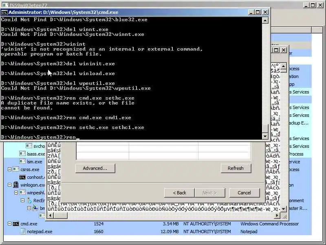Click PID 1660 in notepad.exe row
This screenshot has width=326, height=245.
pyautogui.click(x=99, y=232)
